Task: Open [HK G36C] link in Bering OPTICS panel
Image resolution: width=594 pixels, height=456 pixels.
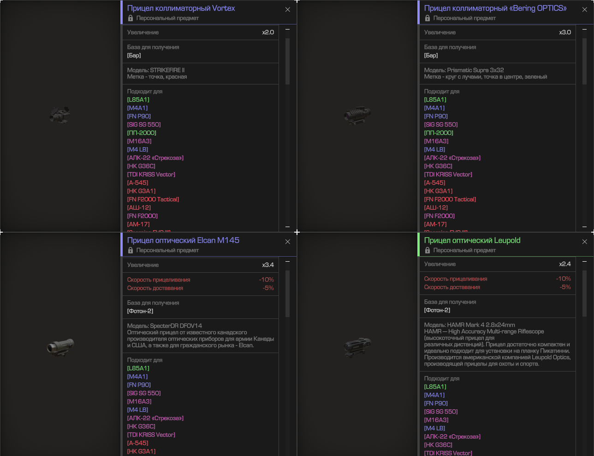Action: 438,166
